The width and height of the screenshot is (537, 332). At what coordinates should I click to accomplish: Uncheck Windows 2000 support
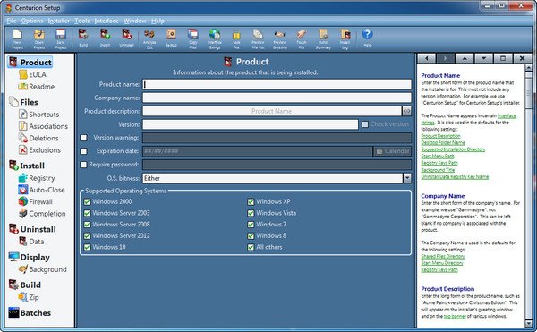click(87, 201)
